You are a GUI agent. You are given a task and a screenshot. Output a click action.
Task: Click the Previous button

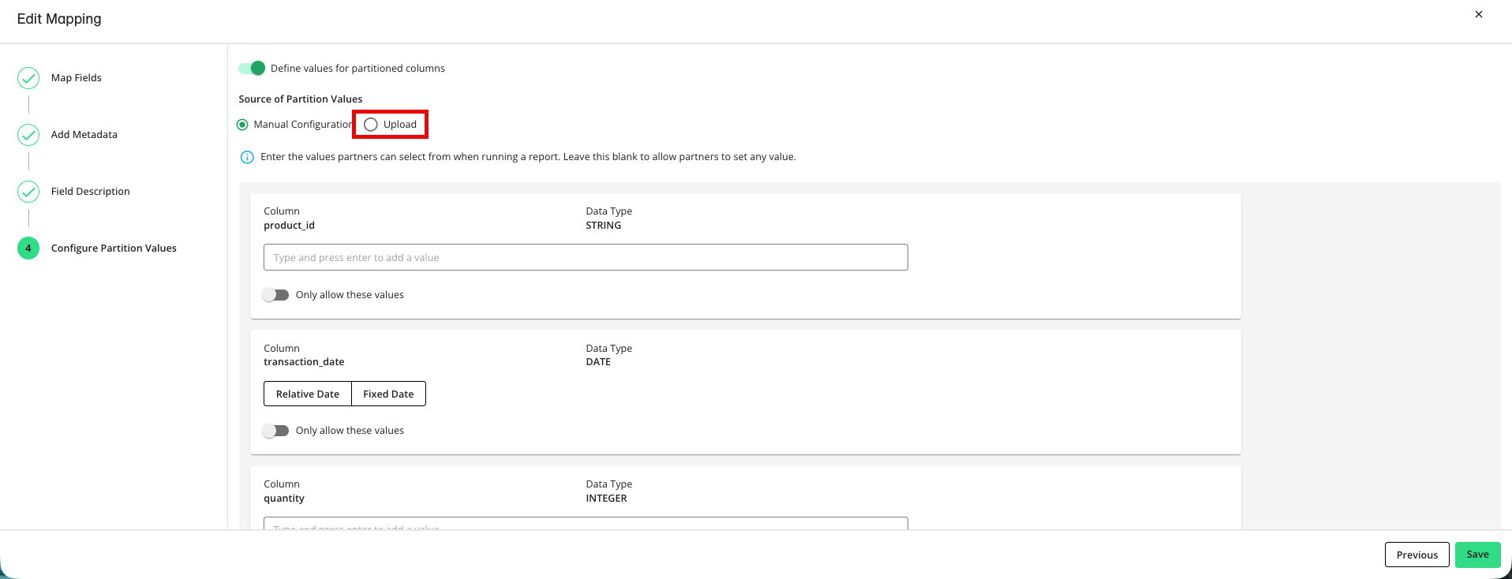coord(1417,555)
